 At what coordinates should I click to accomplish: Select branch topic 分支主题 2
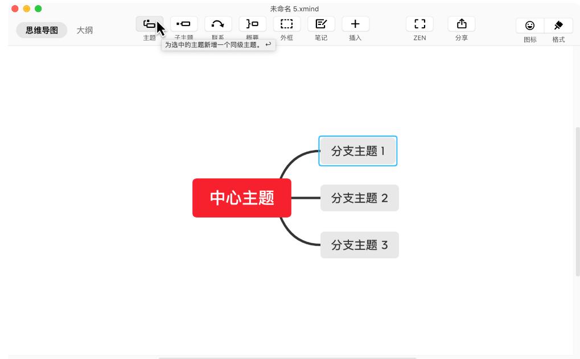pyautogui.click(x=359, y=198)
